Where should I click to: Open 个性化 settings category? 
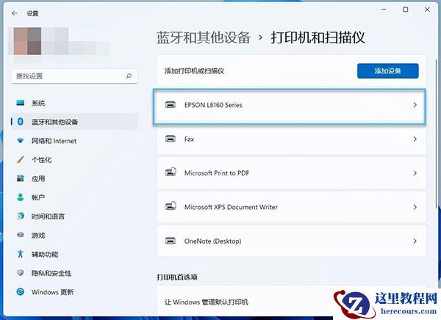point(74,159)
